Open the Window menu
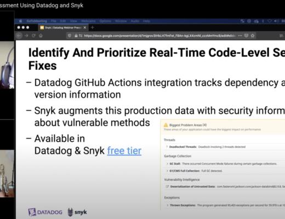The height and width of the screenshot is (219, 285). 121,21
